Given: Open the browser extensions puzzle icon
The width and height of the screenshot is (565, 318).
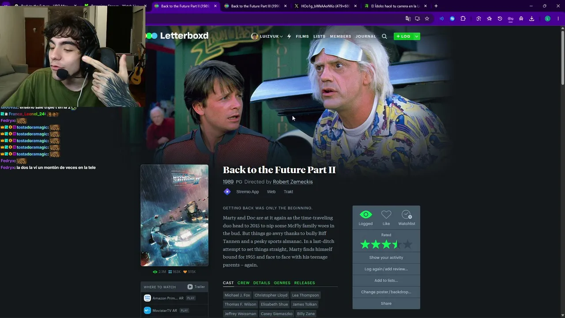Looking at the screenshot, I should [463, 19].
